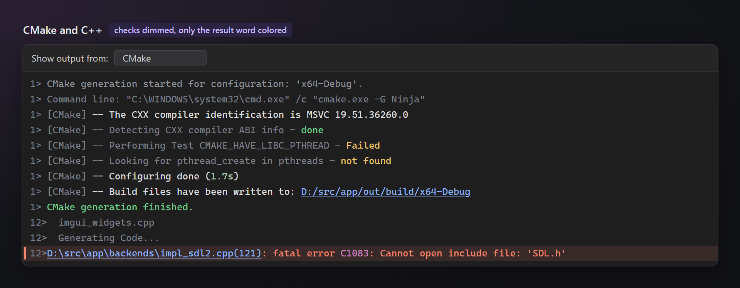Open the impl_sdl2.cpp(121) error file link
Image resolution: width=740 pixels, height=288 pixels.
154,253
